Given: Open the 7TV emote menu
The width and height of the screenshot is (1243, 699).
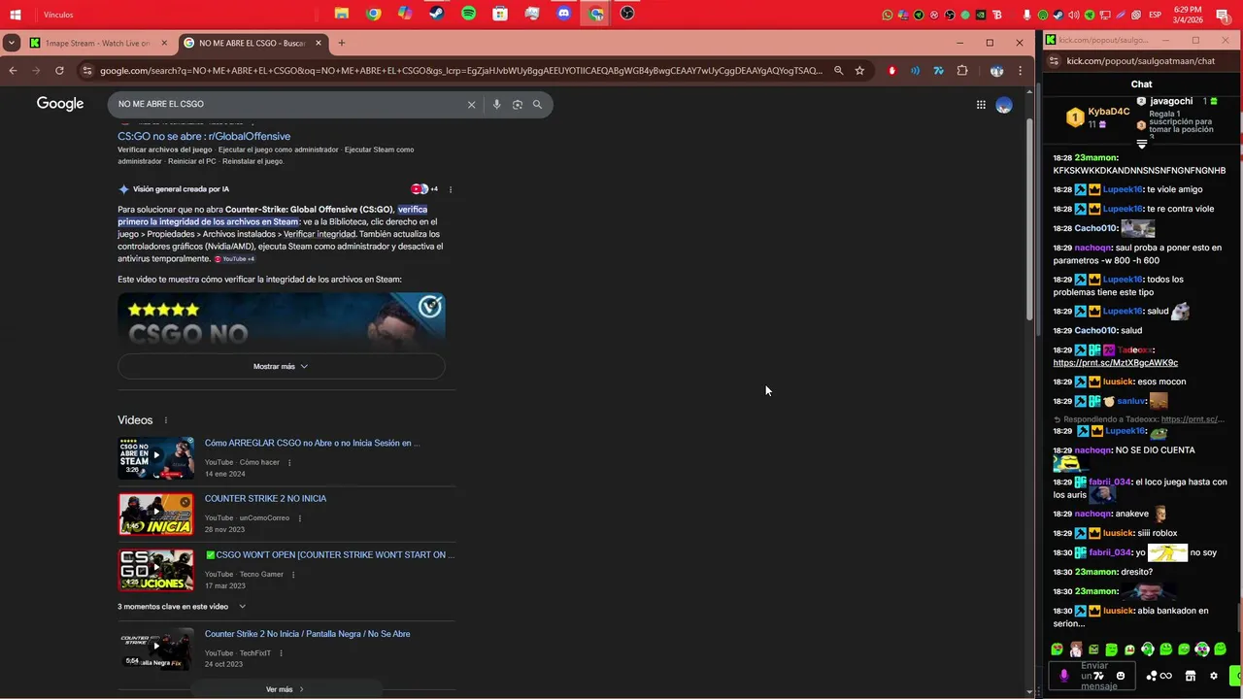Looking at the screenshot, I should 1099,676.
